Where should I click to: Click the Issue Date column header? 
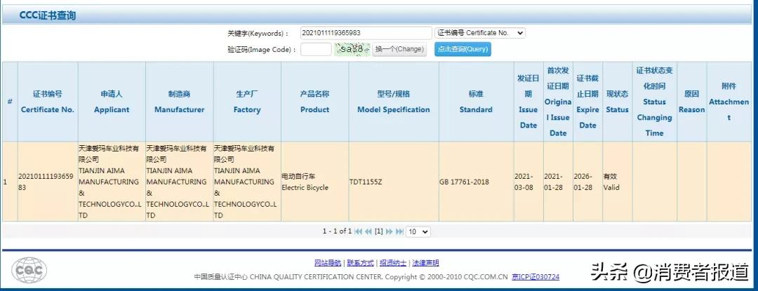coord(528,102)
